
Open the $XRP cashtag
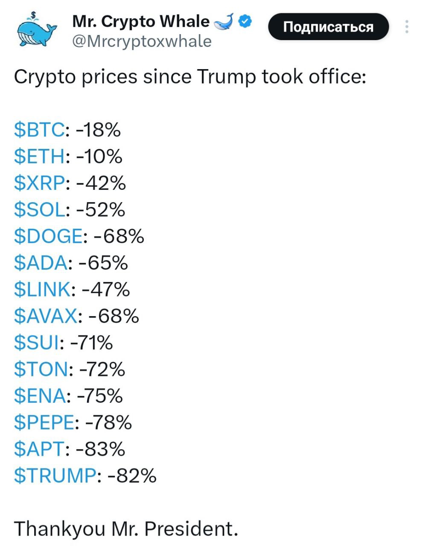coord(40,183)
